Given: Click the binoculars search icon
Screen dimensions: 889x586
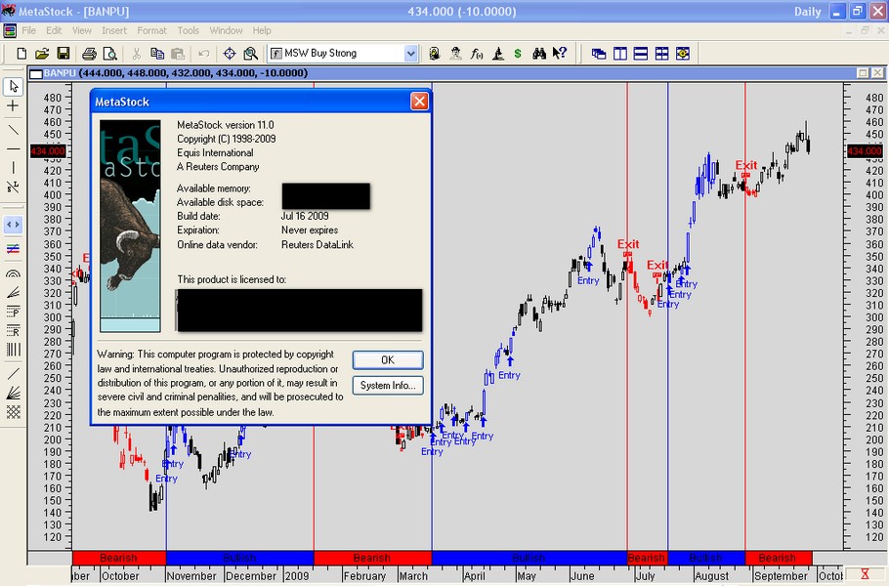Looking at the screenshot, I should pyautogui.click(x=539, y=54).
